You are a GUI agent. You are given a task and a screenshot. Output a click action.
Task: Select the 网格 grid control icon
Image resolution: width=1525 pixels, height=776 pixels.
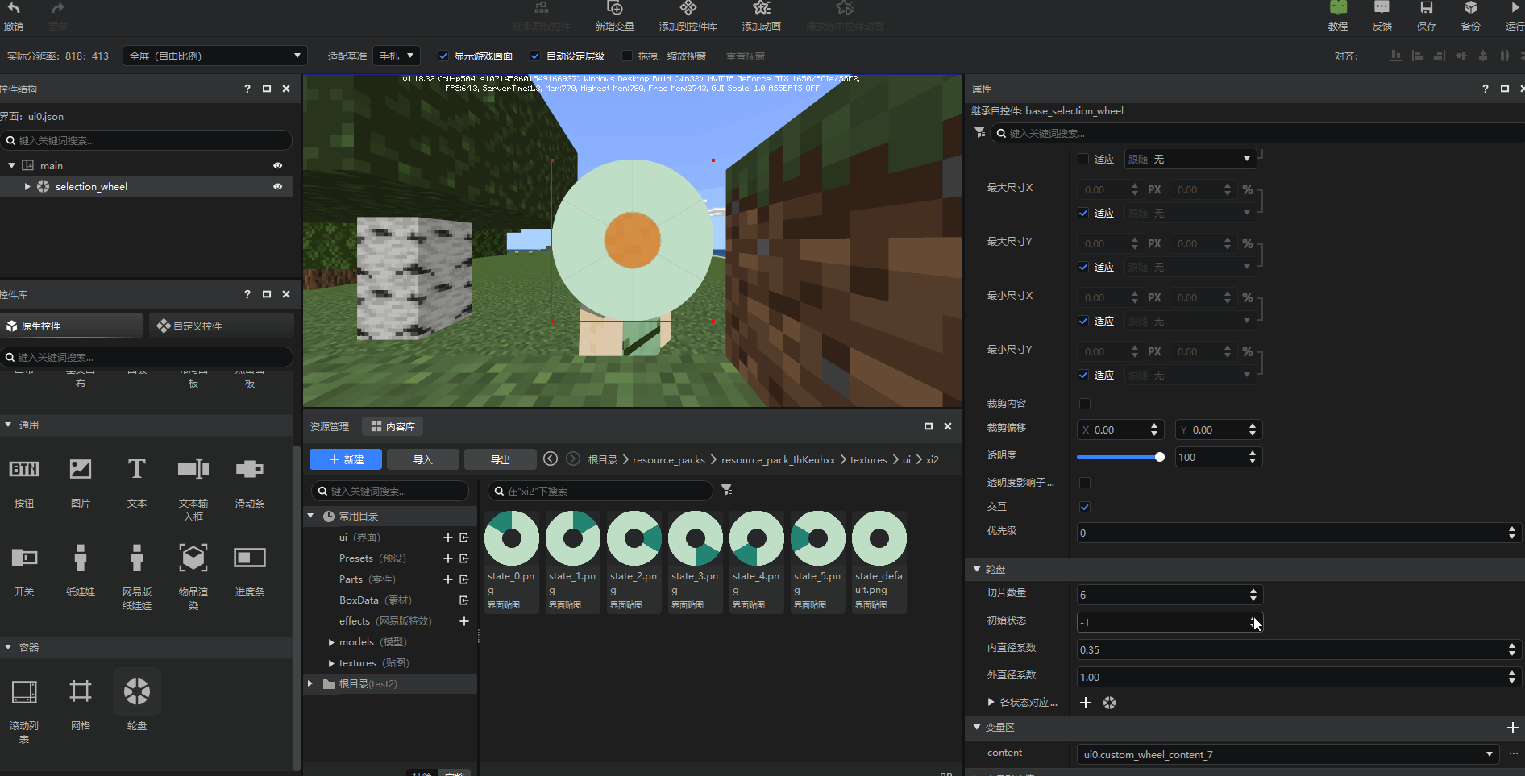pyautogui.click(x=81, y=691)
